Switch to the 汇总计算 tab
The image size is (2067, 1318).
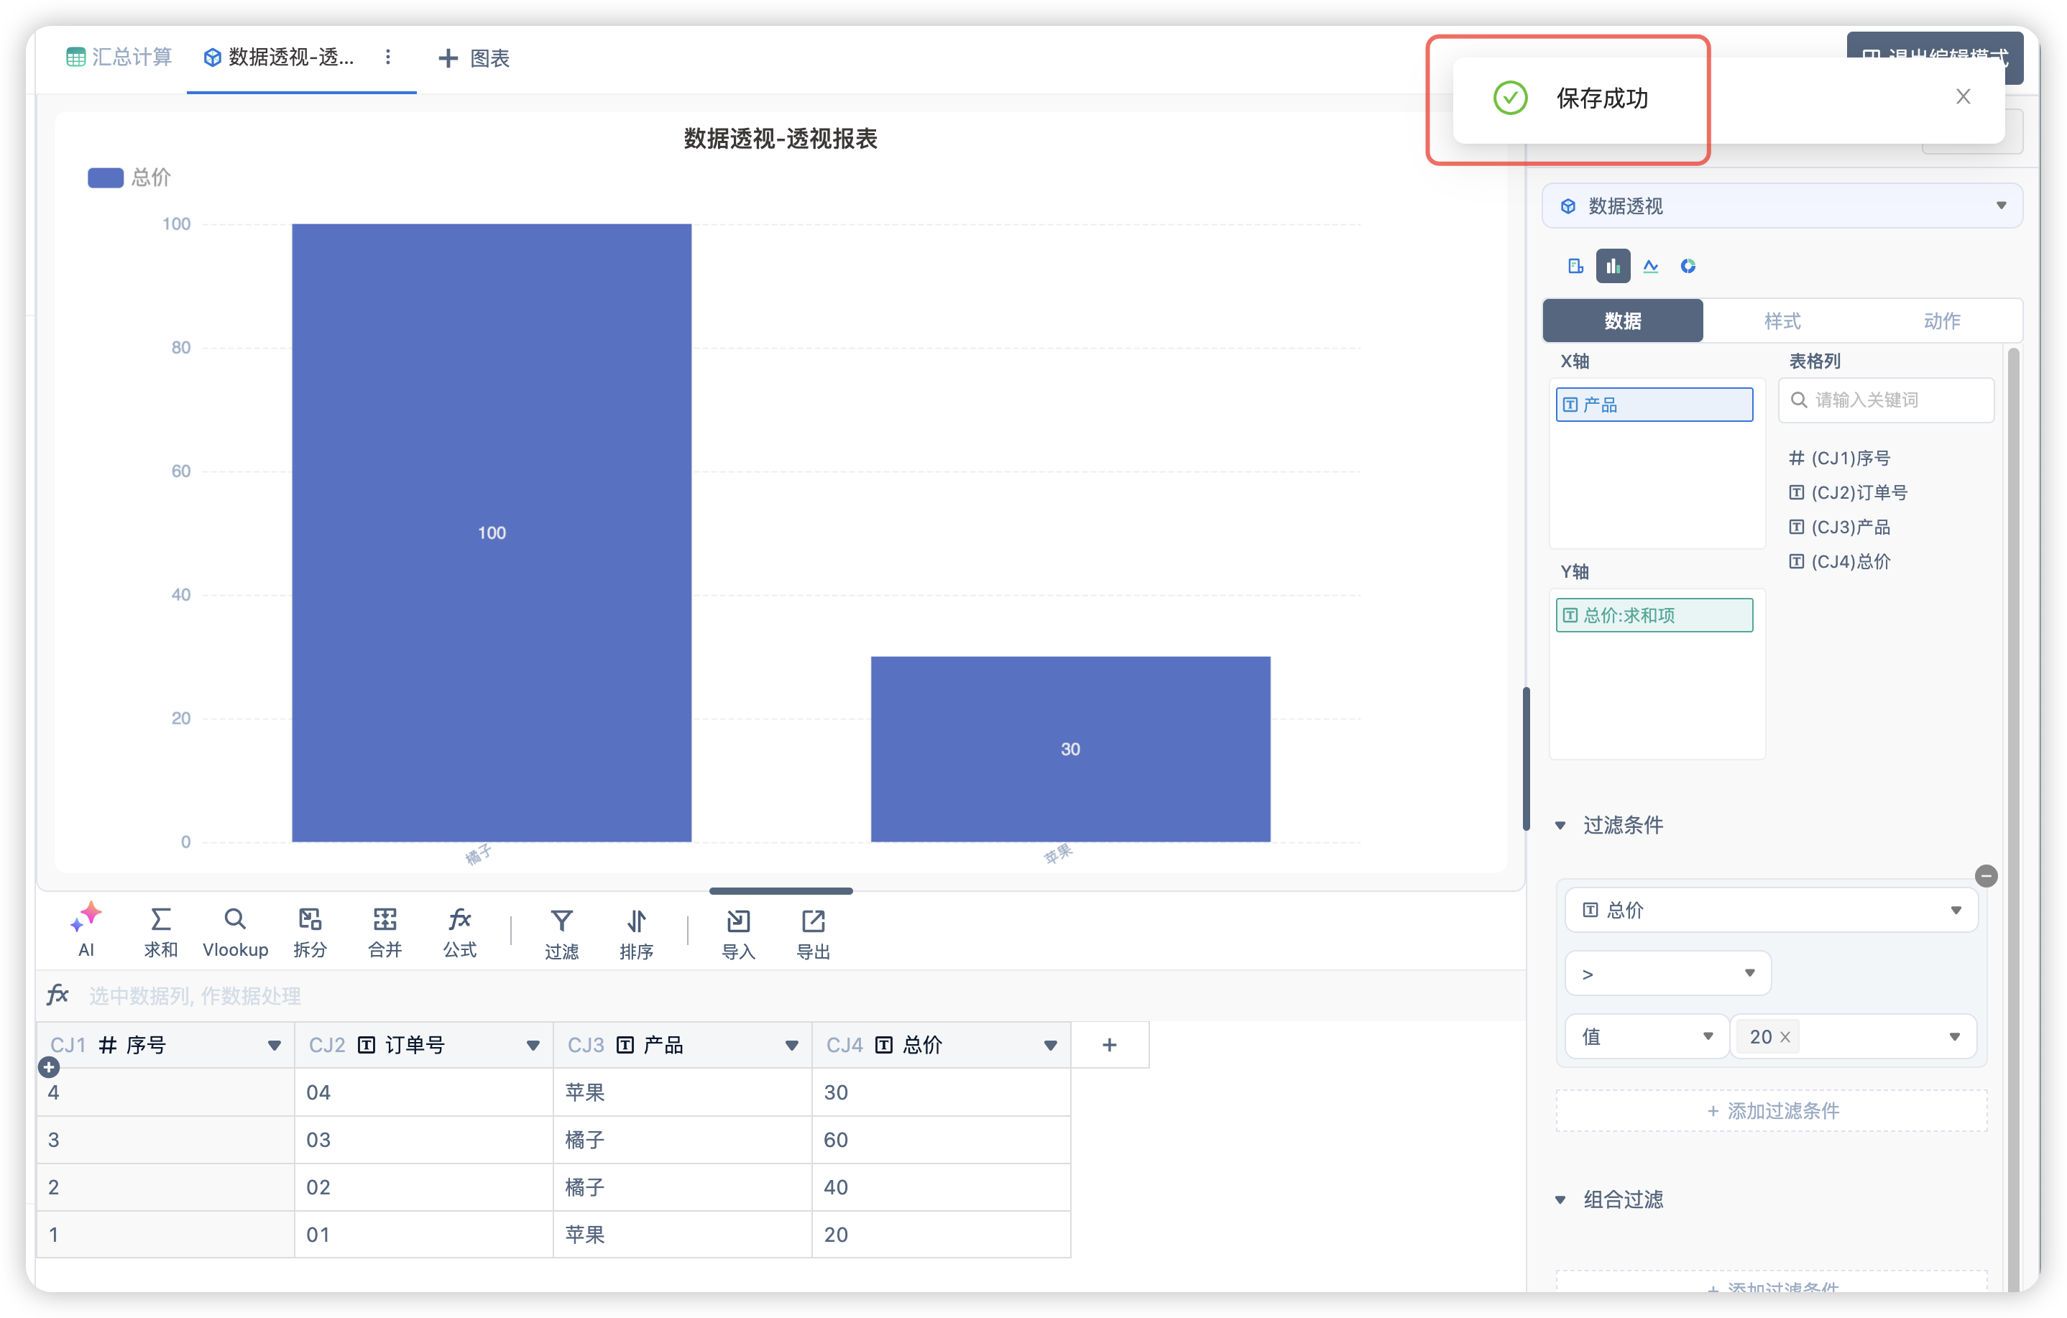[x=119, y=57]
